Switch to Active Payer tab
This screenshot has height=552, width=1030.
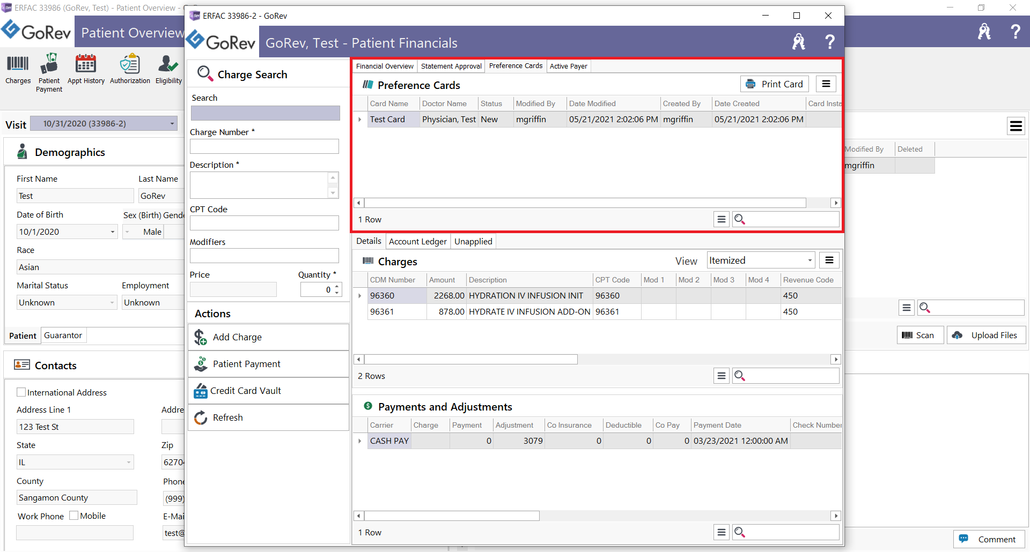[568, 66]
